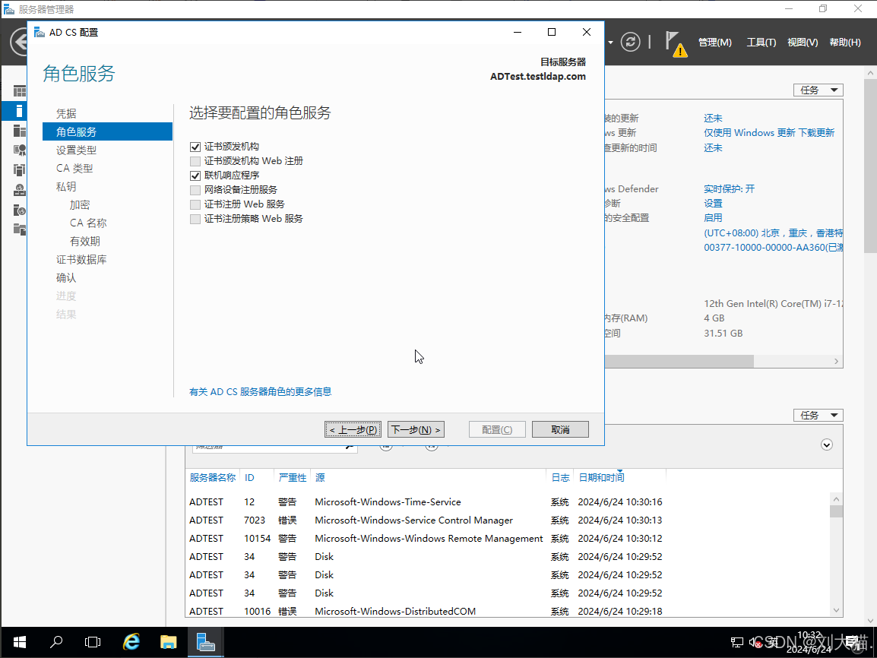Image resolution: width=877 pixels, height=658 pixels.
Task: Sort events by ID column header
Action: coord(249,477)
